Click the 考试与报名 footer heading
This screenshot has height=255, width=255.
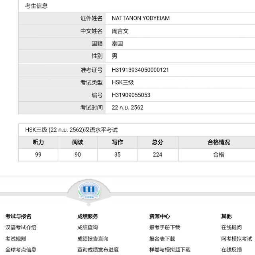(18, 216)
